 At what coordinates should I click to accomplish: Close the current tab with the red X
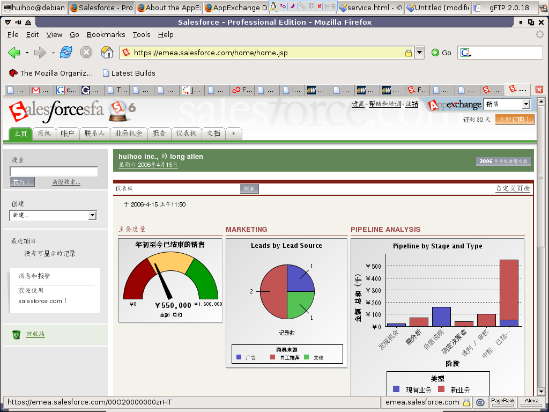539,90
